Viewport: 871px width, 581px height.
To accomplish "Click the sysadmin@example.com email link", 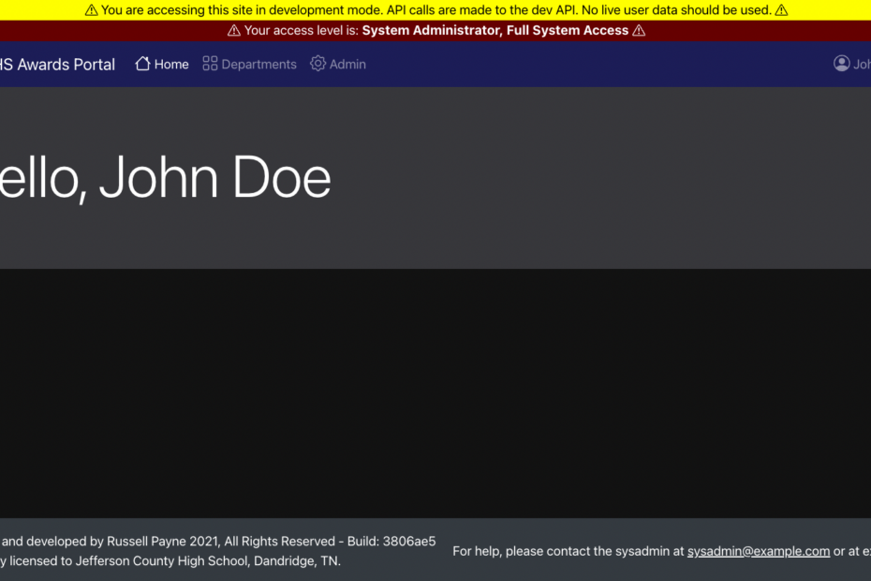I will (x=759, y=551).
